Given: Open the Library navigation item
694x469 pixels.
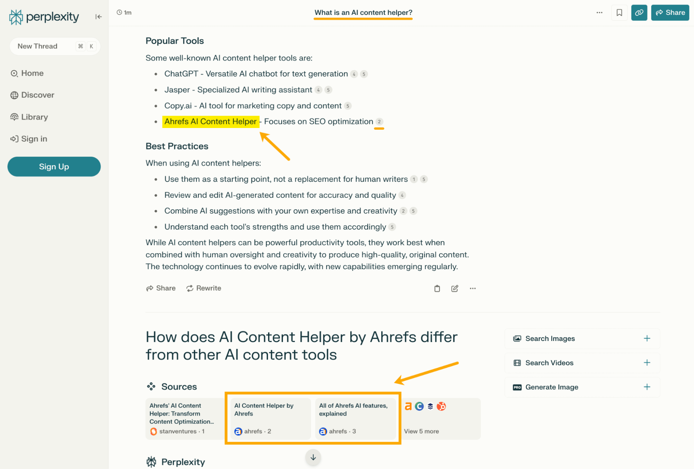Looking at the screenshot, I should (34, 116).
